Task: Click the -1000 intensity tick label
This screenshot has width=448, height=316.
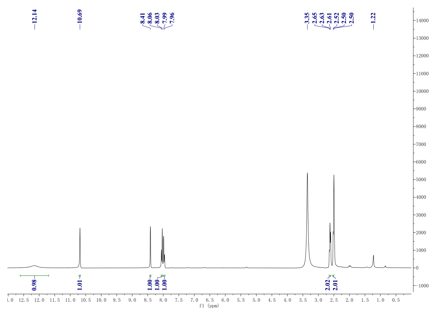Action: pos(422,286)
